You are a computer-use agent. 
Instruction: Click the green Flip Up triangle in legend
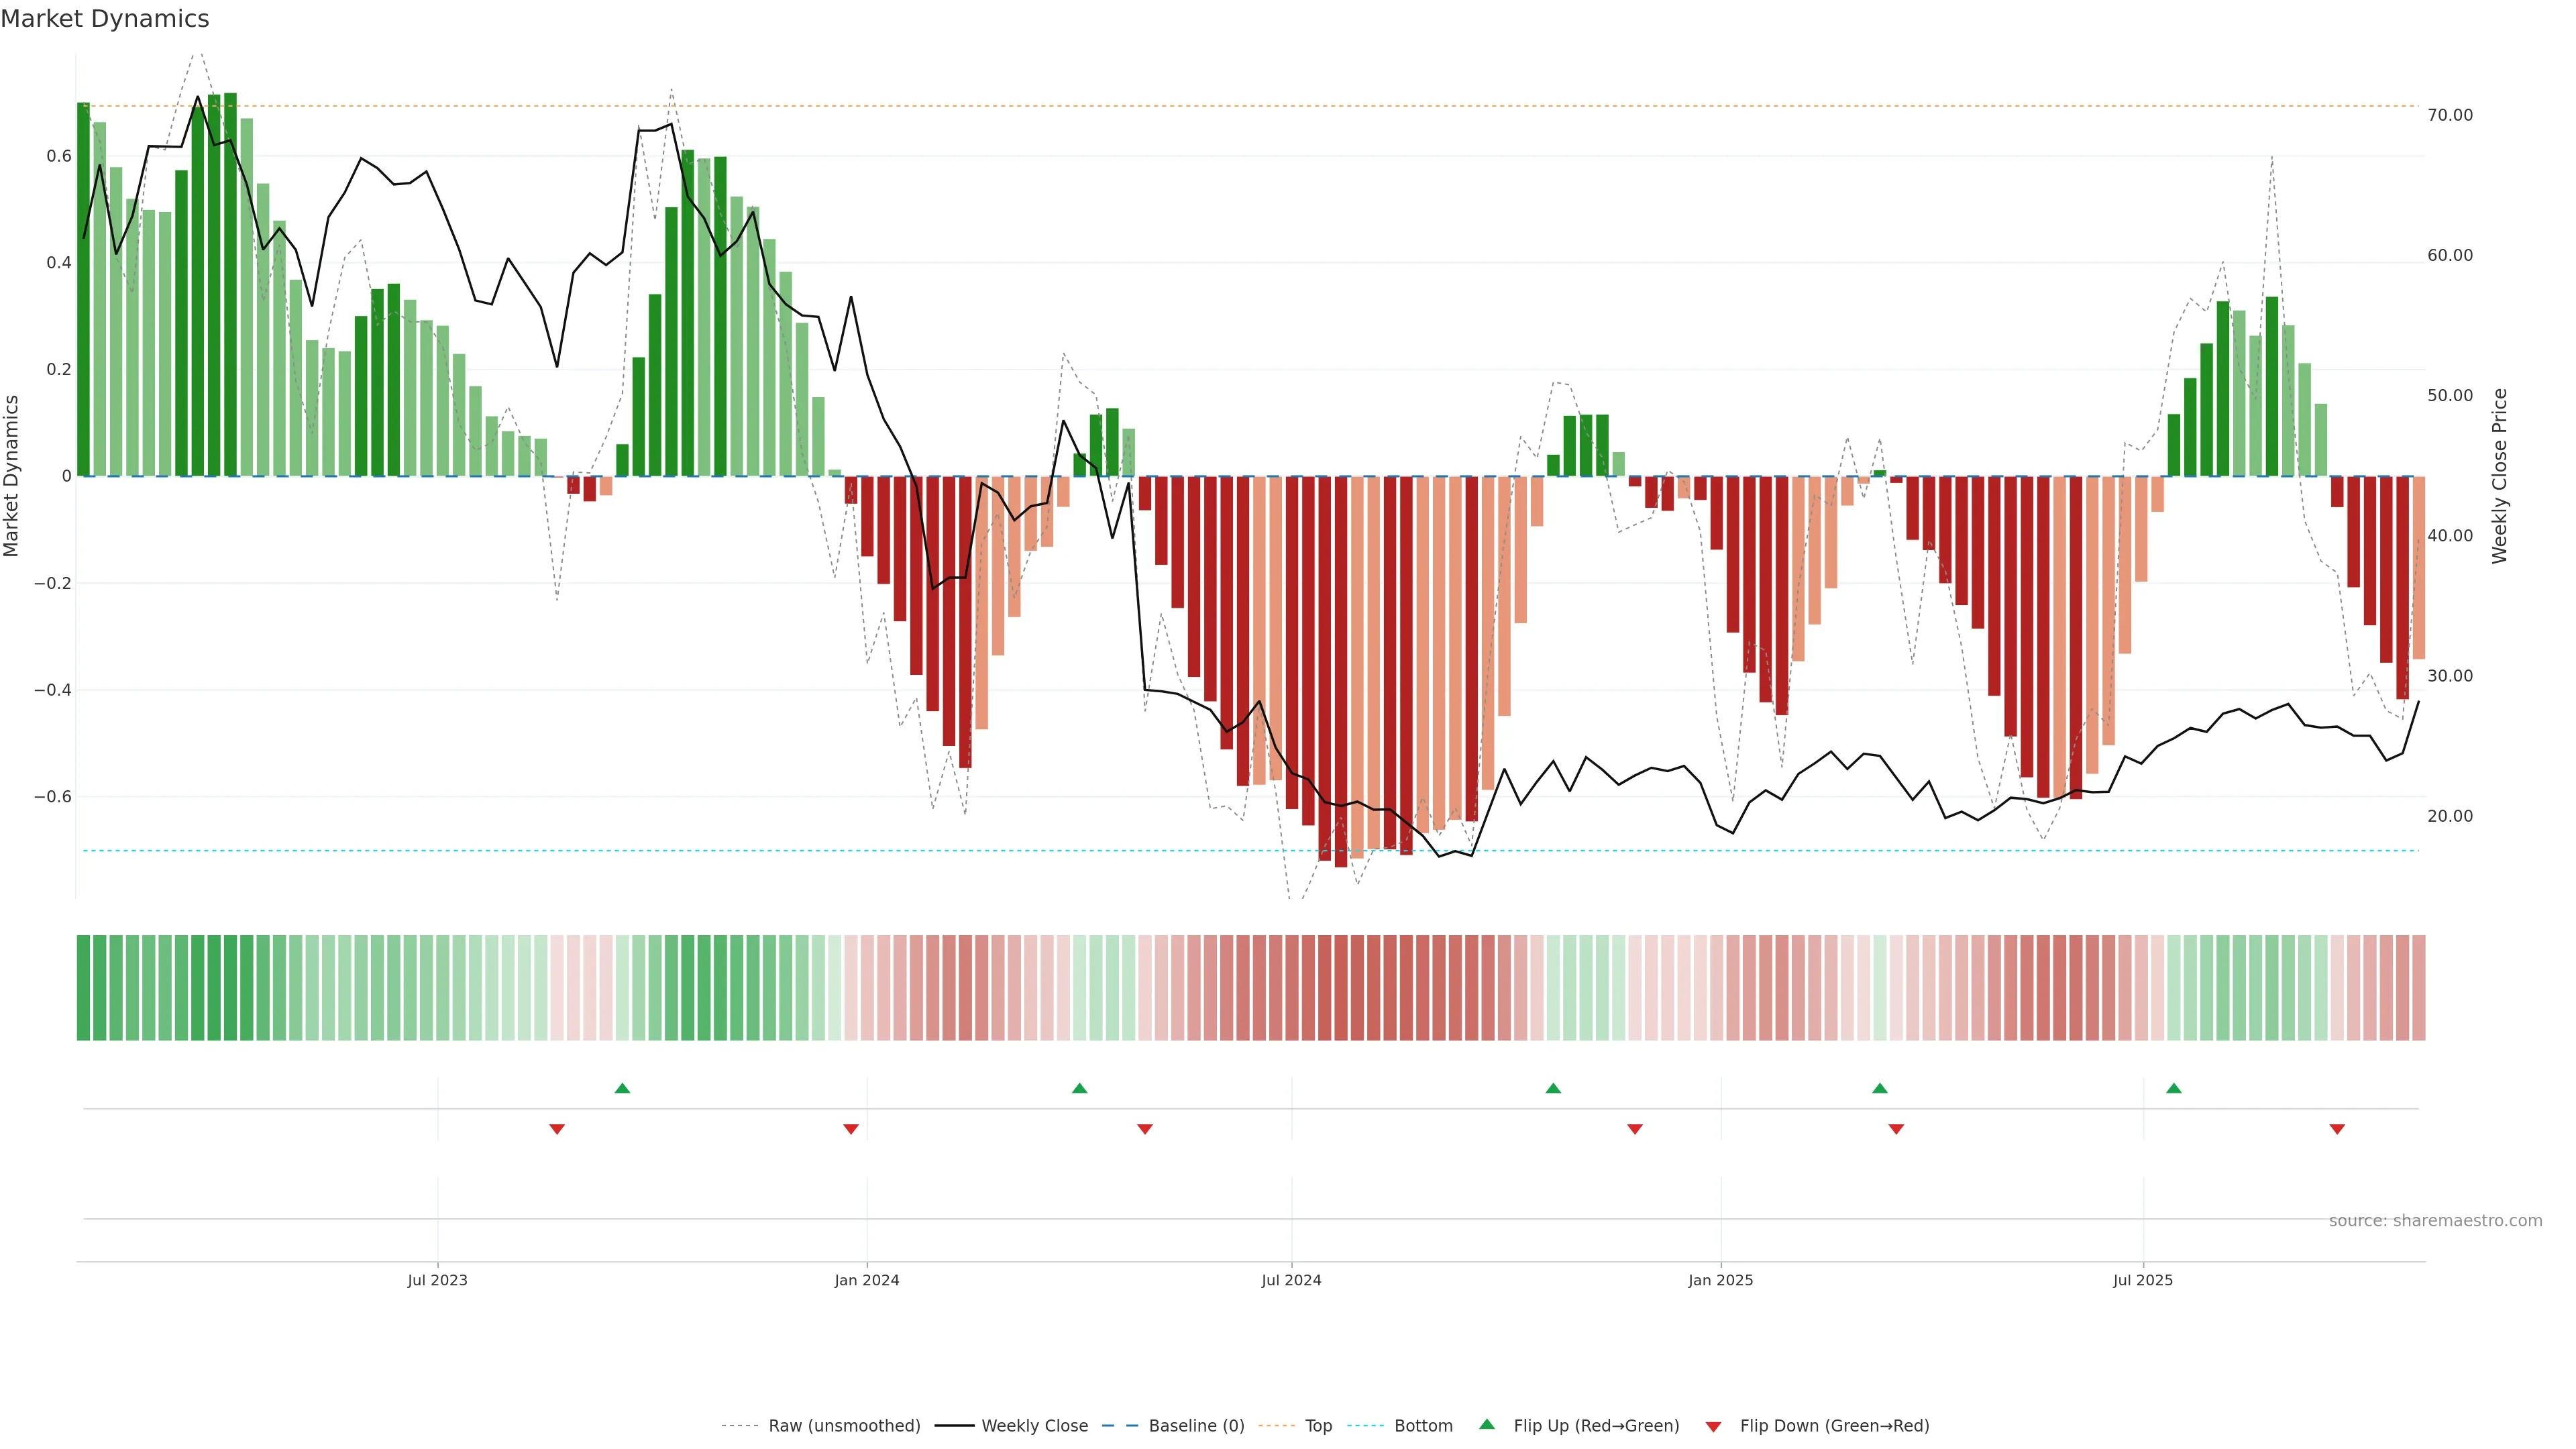point(1486,1424)
